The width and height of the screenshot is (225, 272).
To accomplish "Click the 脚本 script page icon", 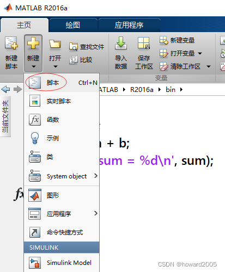I will [35, 83].
